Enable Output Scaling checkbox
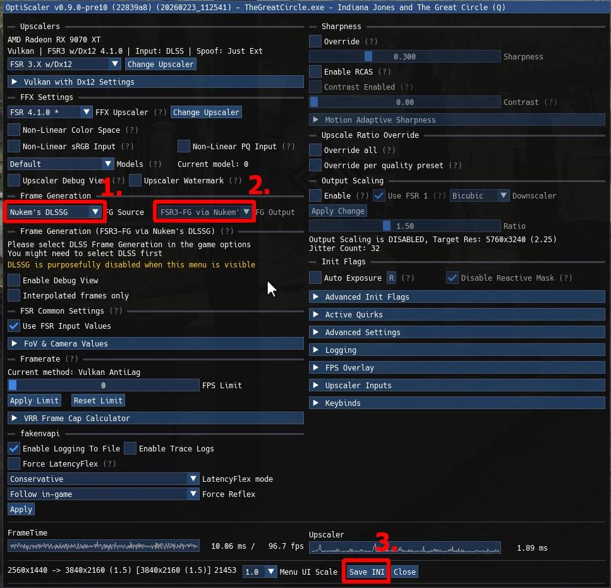The height and width of the screenshot is (588, 611). [315, 196]
